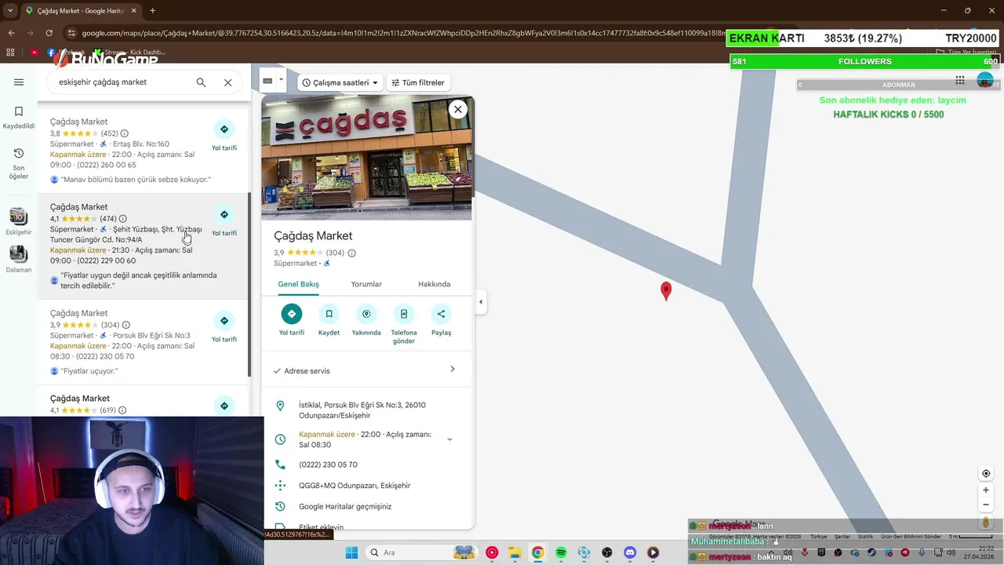Clear the search box with X

tap(227, 82)
